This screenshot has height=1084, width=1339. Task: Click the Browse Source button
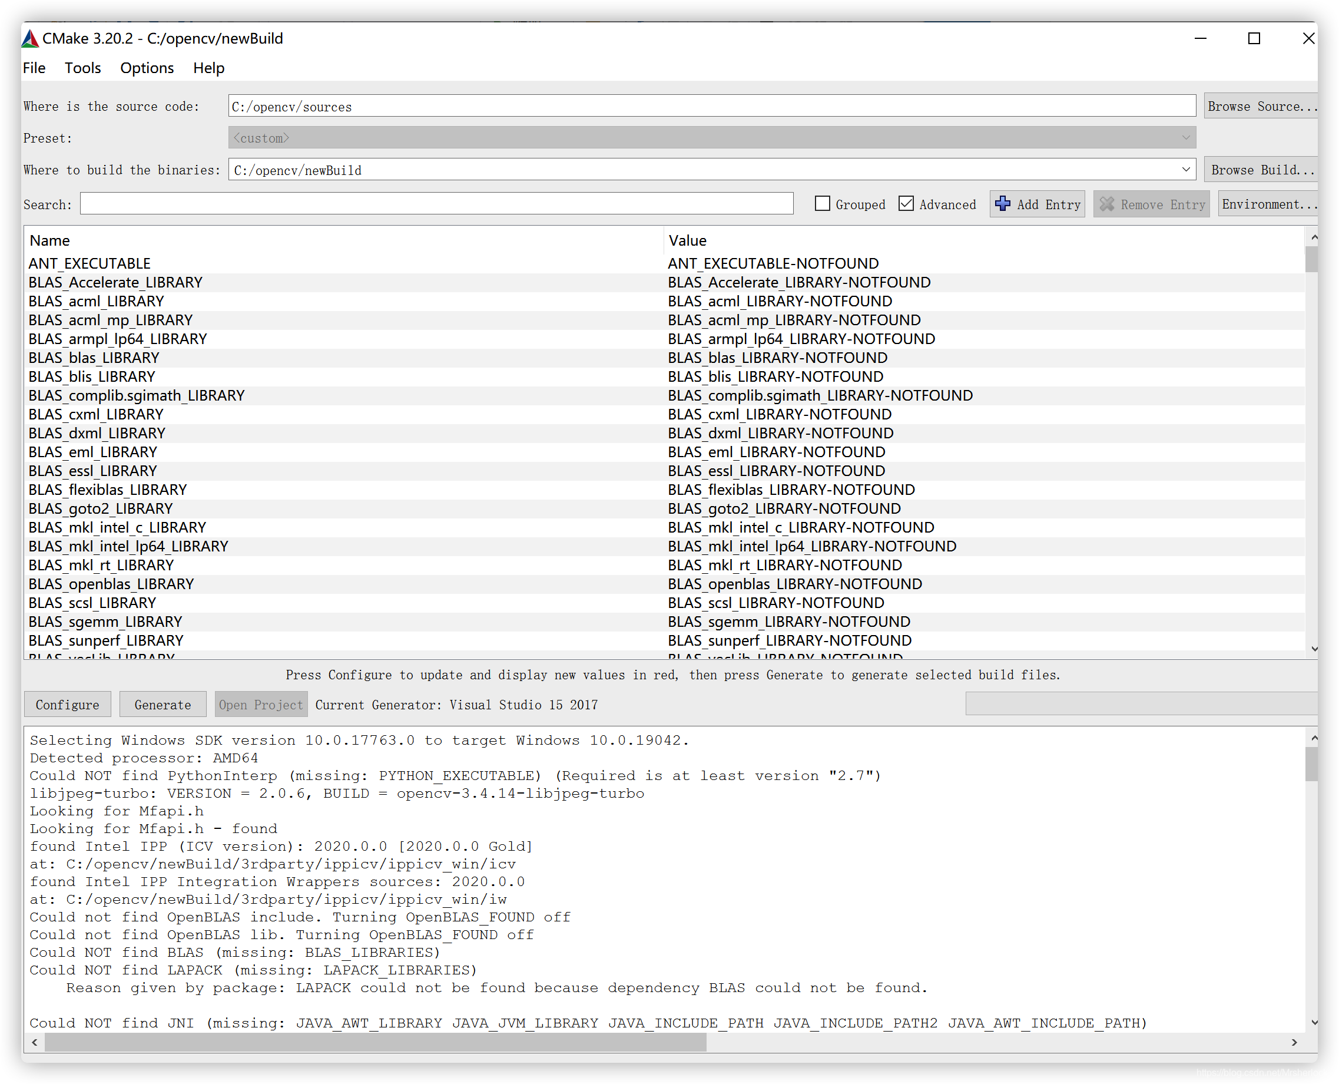1260,106
